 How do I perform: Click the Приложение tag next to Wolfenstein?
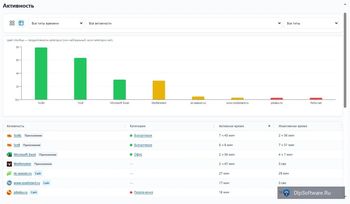click(43, 164)
